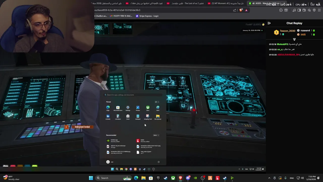Open the pinned LinkedIn app
This screenshot has height=182, width=323.
tap(108, 117)
